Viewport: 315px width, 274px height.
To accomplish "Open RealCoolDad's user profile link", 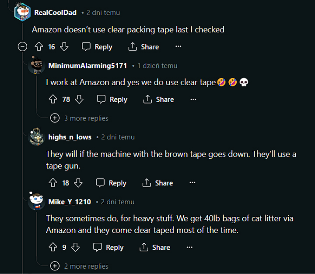I will point(55,13).
